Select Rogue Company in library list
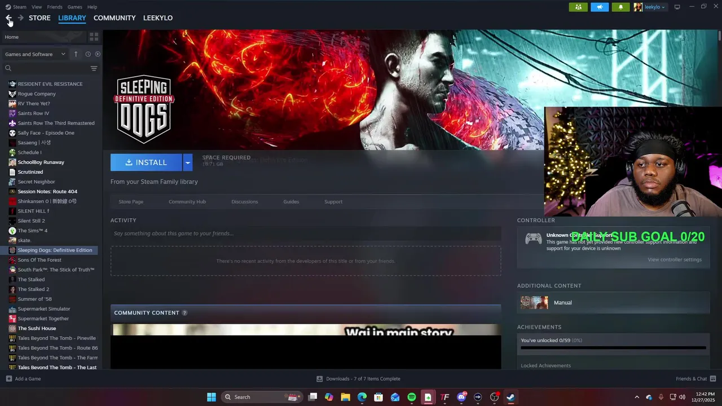722x406 pixels. pyautogui.click(x=37, y=94)
